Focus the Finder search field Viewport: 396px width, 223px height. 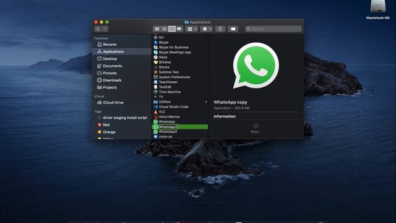[273, 29]
